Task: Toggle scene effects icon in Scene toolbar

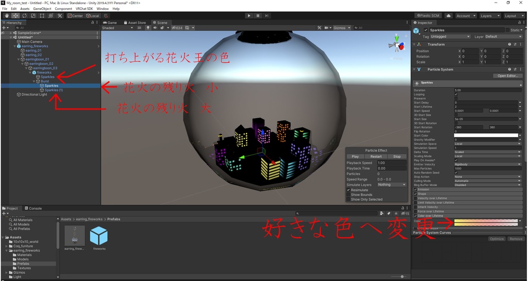Action: coord(162,28)
